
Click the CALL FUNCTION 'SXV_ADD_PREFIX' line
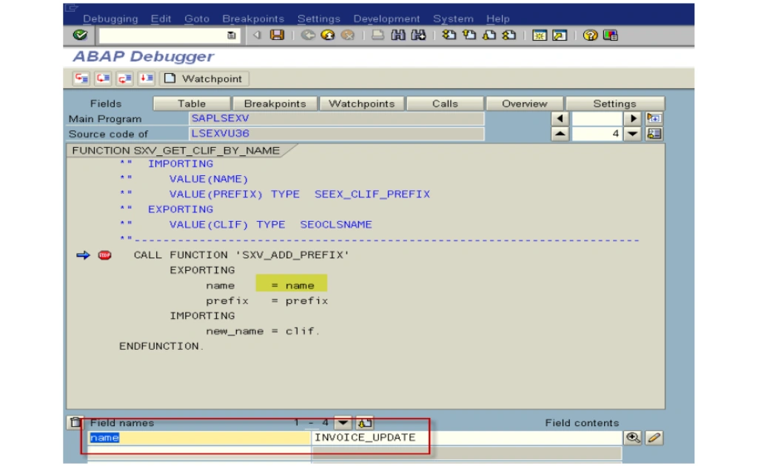pyautogui.click(x=241, y=255)
